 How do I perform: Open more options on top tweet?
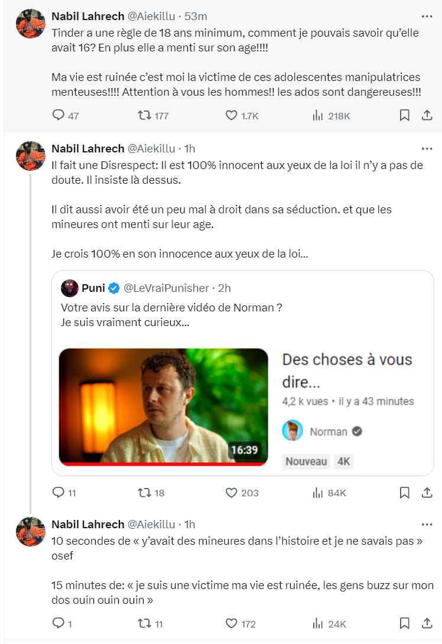tap(427, 17)
